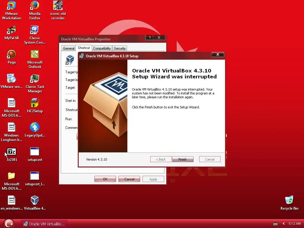Switch to General tab in Properties
304x228 pixels.
click(x=69, y=48)
